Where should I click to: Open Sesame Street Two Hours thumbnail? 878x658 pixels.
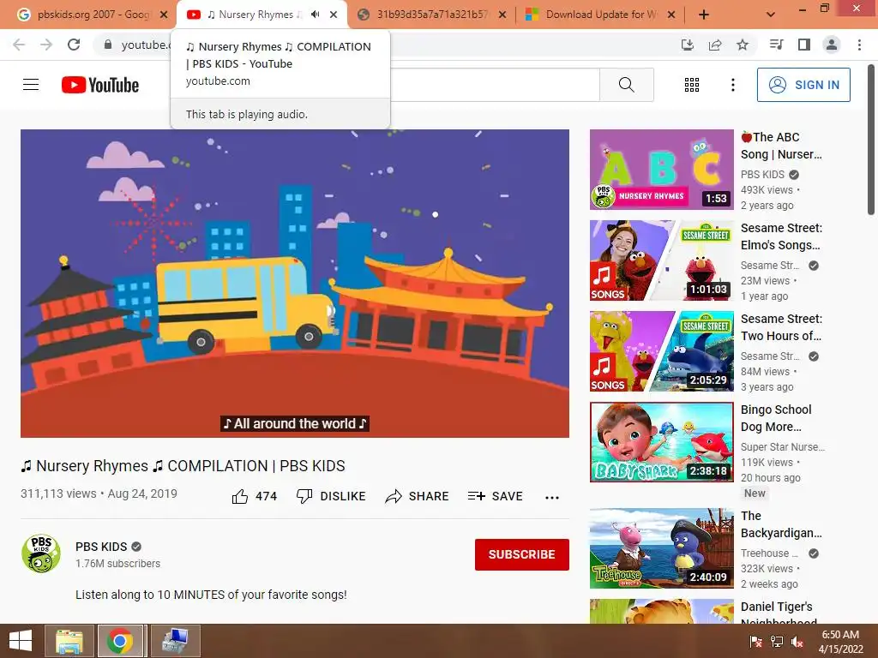(x=661, y=350)
